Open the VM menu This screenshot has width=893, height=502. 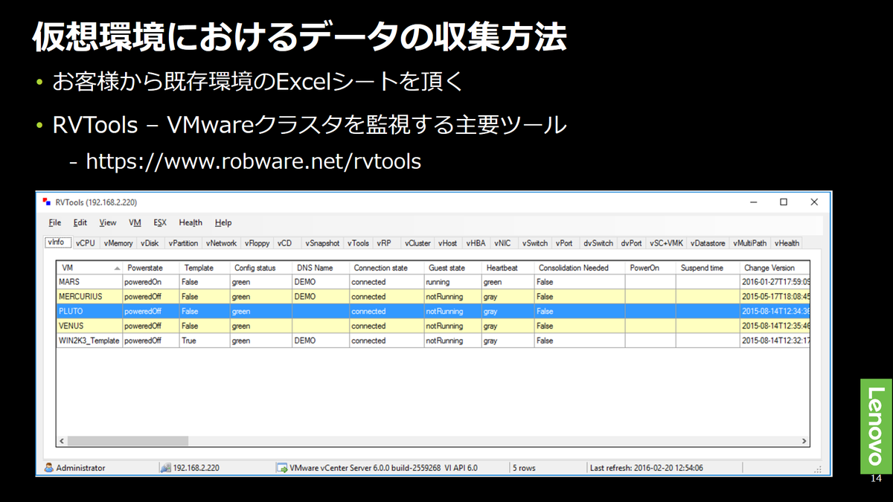tap(135, 222)
